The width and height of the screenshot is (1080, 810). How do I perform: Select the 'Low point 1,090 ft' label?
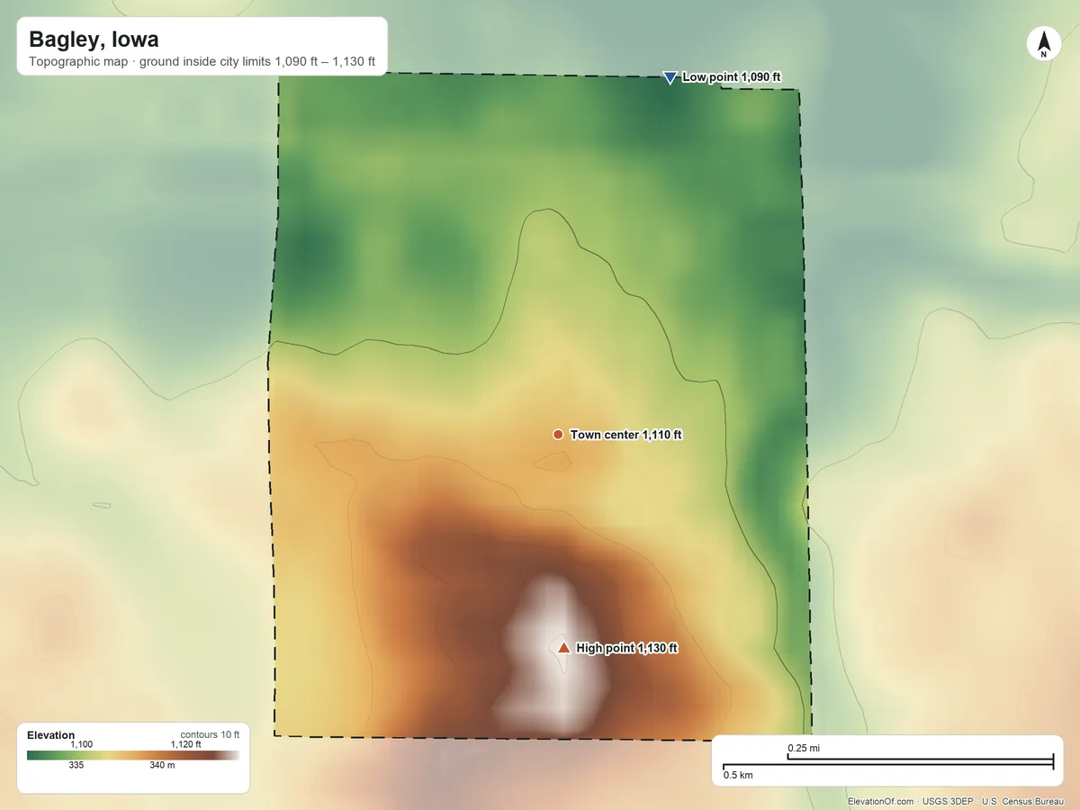(732, 77)
